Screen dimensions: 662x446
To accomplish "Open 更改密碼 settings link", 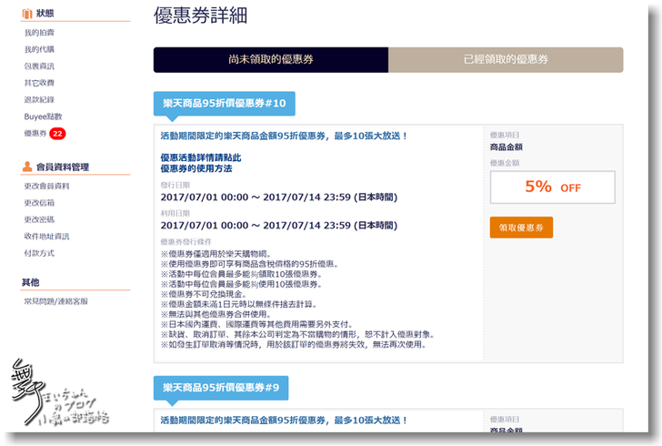I will pos(39,219).
